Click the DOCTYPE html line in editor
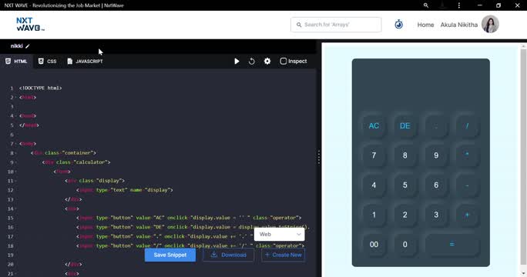 [x=40, y=88]
